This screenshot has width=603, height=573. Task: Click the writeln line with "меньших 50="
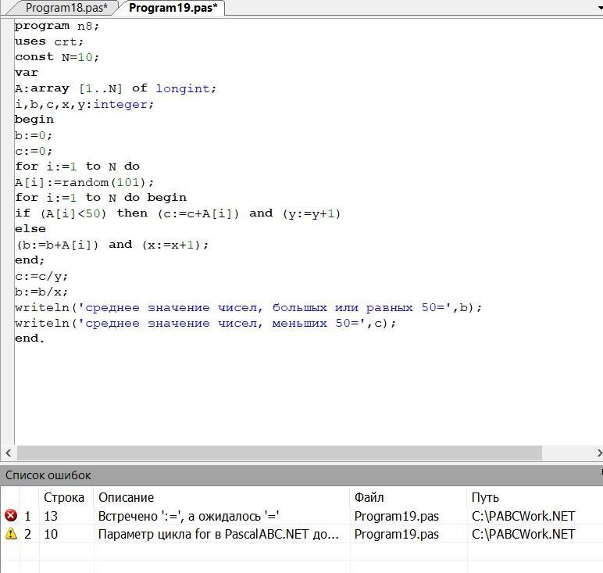click(x=205, y=324)
